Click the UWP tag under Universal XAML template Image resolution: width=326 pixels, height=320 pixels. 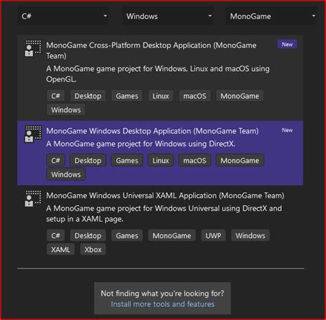[x=213, y=235]
